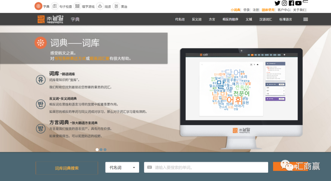The height and width of the screenshot is (181, 331).
Task: Click the 유 word-bank circle icon
Action: (x=41, y=79)
